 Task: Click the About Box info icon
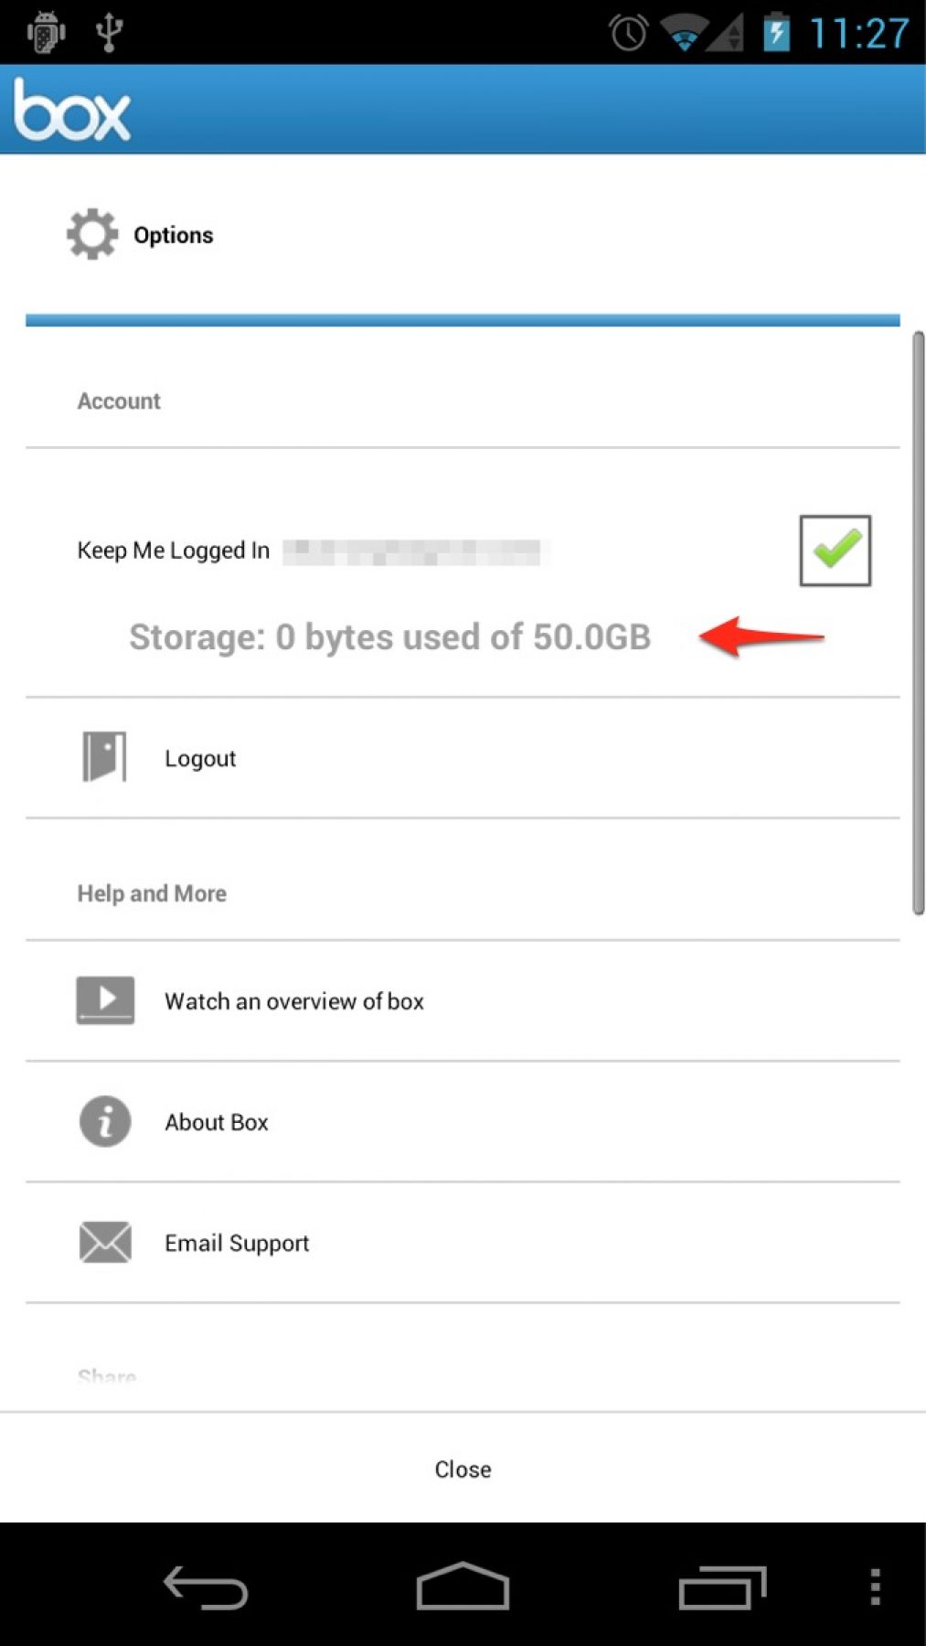pos(105,1121)
